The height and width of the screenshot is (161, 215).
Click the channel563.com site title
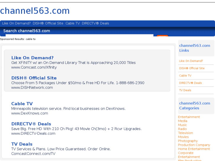click(x=35, y=11)
